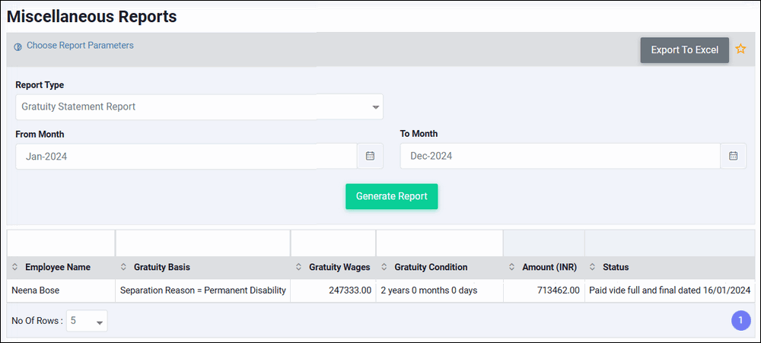The width and height of the screenshot is (761, 343).
Task: Click the Employee Name filter box above header
Action: (61, 243)
